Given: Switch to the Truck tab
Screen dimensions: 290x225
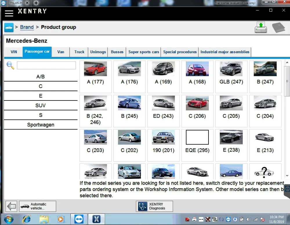Looking at the screenshot, I should (x=79, y=52).
